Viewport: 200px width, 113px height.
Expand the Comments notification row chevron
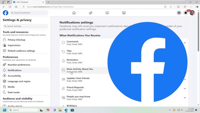tap(185, 43)
